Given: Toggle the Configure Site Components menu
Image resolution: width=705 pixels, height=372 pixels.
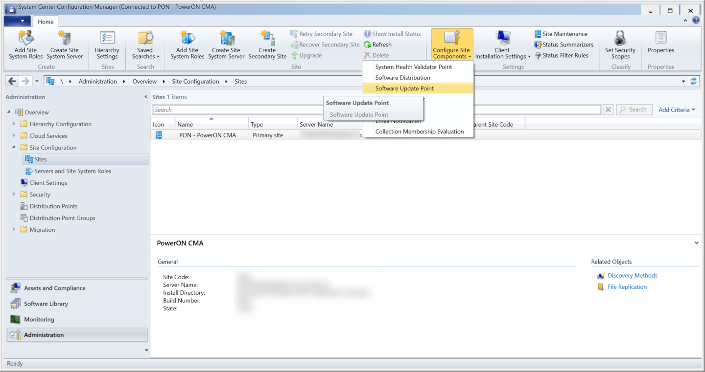Looking at the screenshot, I should (452, 45).
